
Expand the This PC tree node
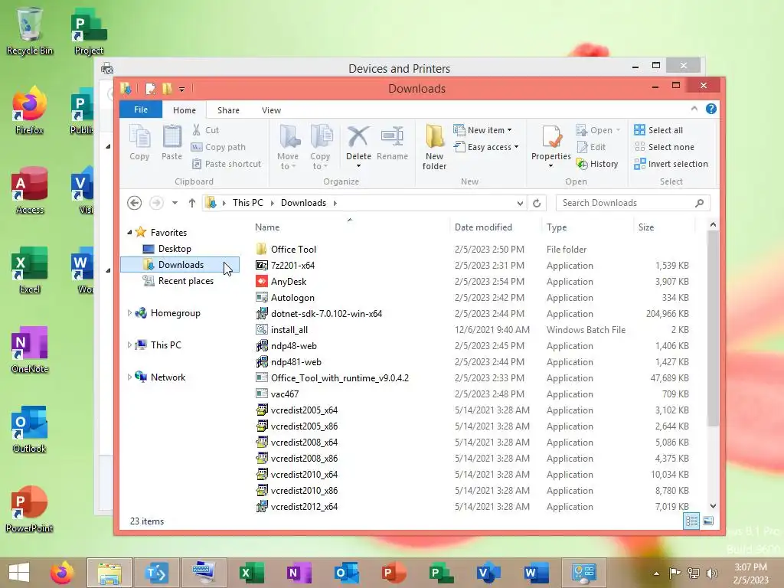[129, 345]
